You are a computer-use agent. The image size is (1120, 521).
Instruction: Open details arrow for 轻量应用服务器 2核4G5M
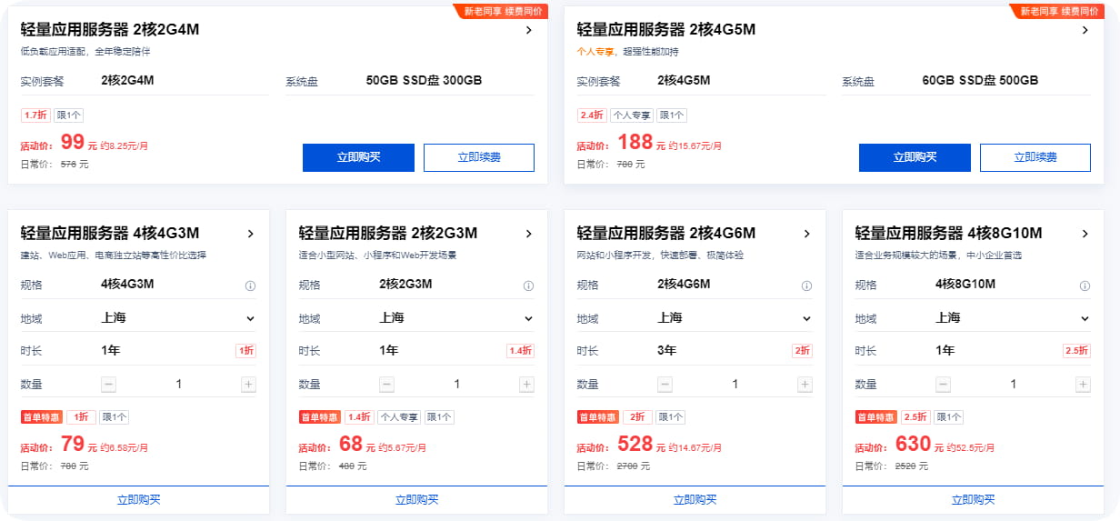tap(1085, 30)
